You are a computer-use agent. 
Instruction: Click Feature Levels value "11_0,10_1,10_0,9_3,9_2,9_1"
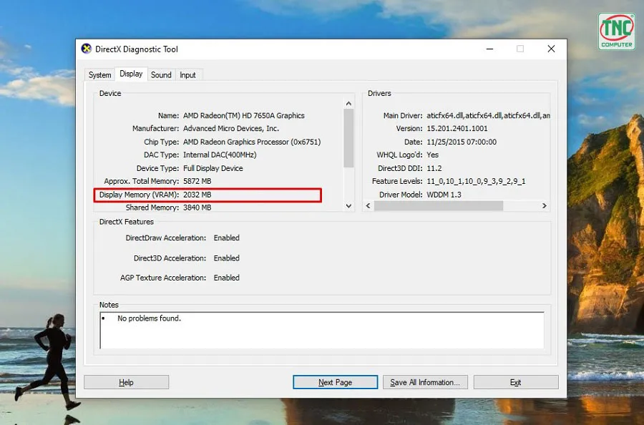pos(476,181)
